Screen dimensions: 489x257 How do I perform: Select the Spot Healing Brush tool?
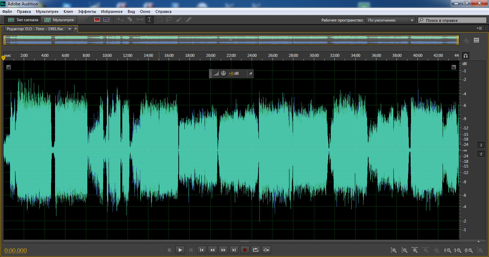[x=188, y=20]
